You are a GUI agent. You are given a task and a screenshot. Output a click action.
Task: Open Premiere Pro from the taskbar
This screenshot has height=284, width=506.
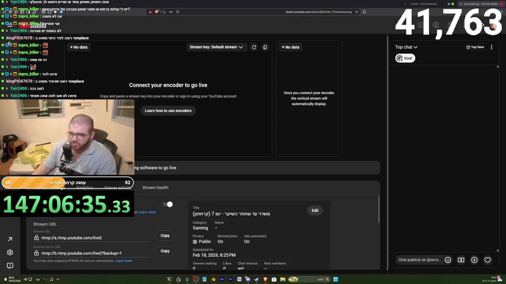[230, 279]
